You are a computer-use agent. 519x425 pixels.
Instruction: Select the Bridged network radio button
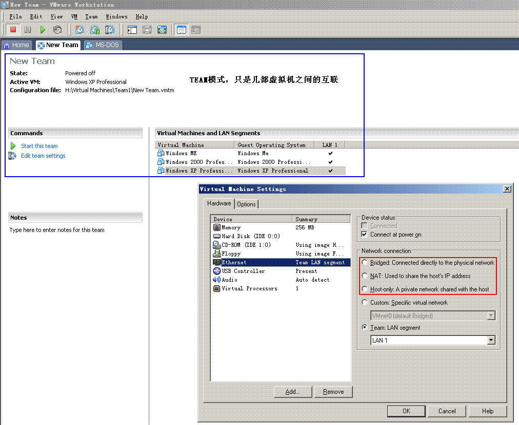coord(365,262)
